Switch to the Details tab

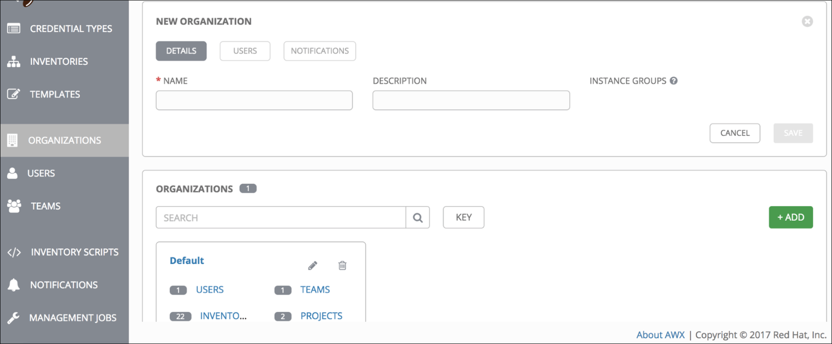point(181,51)
